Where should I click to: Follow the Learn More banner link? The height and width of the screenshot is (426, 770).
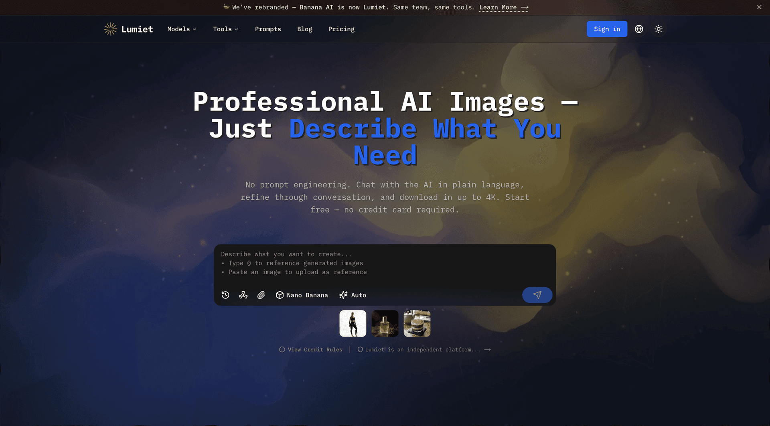click(x=504, y=7)
